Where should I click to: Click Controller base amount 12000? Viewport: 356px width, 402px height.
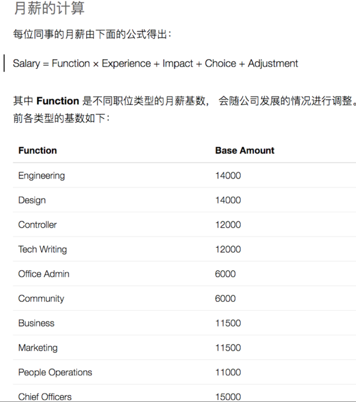[x=228, y=225]
